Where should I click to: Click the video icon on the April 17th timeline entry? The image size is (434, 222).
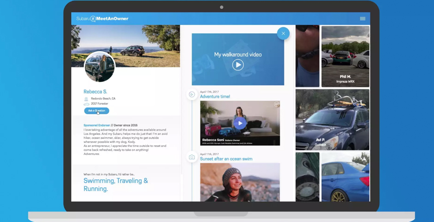[x=192, y=94]
